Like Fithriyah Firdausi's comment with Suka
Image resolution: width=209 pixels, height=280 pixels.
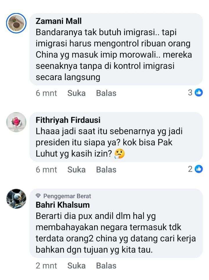click(x=76, y=170)
